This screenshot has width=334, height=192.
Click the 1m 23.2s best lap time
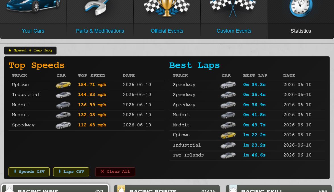(254, 145)
